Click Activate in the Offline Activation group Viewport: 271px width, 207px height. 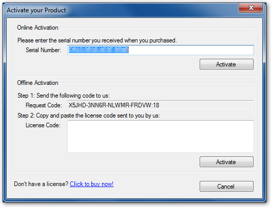tap(226, 162)
